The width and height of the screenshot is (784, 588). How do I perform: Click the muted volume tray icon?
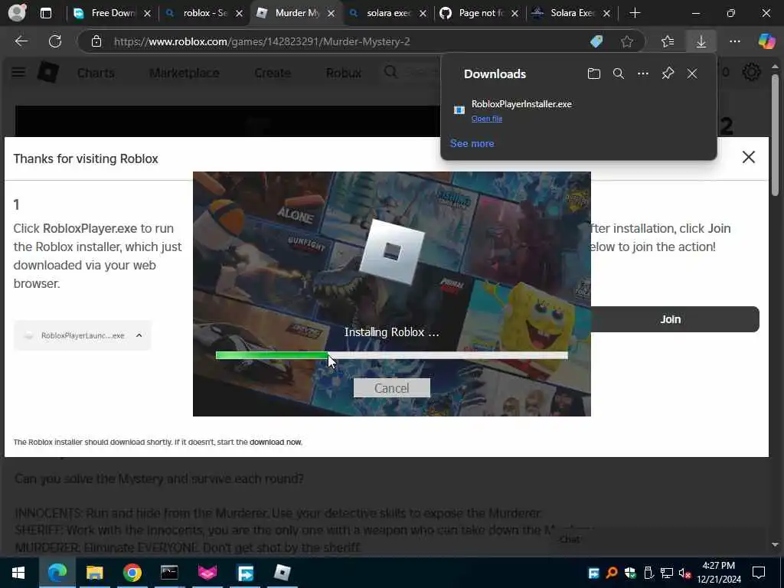click(685, 573)
